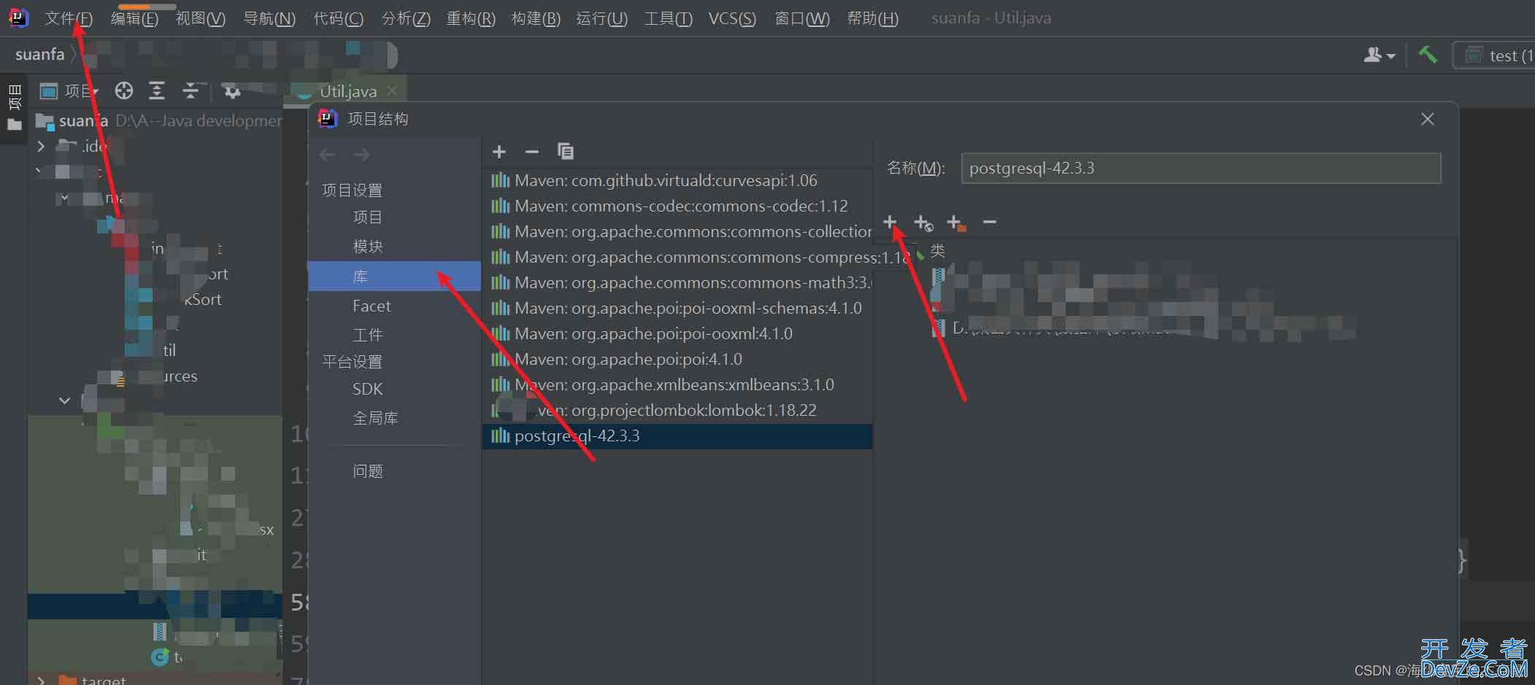Click the copy library icon

pos(566,151)
